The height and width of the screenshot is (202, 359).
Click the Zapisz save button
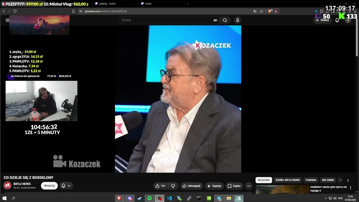pyautogui.click(x=234, y=186)
